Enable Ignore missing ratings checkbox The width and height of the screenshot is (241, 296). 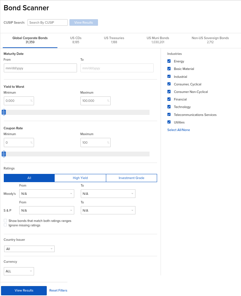pos(5,225)
